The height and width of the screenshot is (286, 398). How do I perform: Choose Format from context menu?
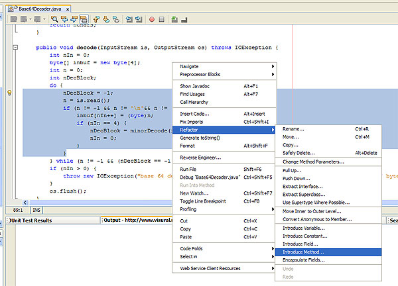click(x=224, y=146)
